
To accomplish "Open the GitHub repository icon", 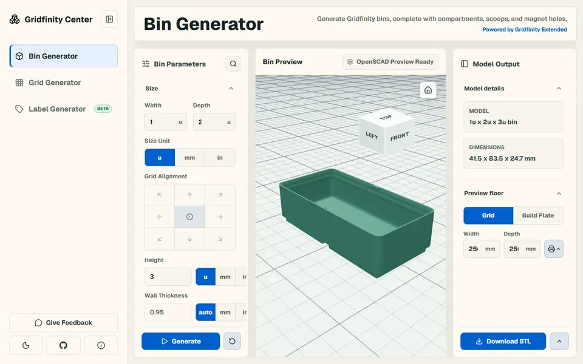I will pos(64,345).
